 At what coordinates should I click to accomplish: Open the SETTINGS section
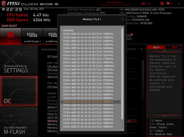click(19, 60)
